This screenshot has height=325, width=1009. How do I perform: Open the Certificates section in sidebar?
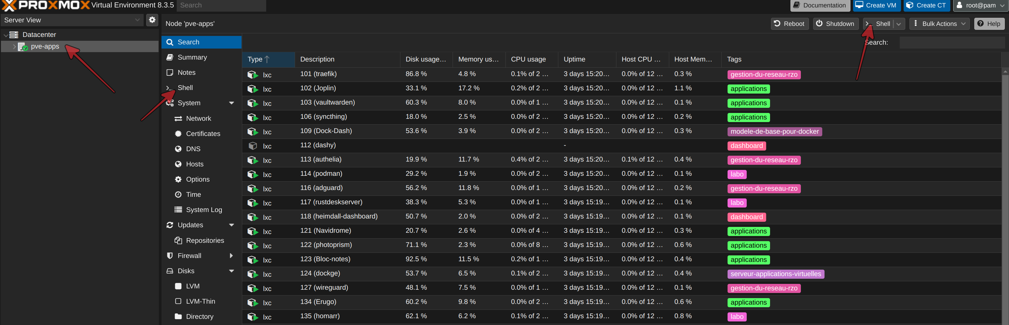click(x=203, y=134)
